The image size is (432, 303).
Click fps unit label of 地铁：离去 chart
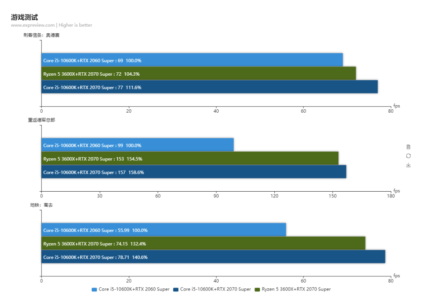(x=397, y=276)
